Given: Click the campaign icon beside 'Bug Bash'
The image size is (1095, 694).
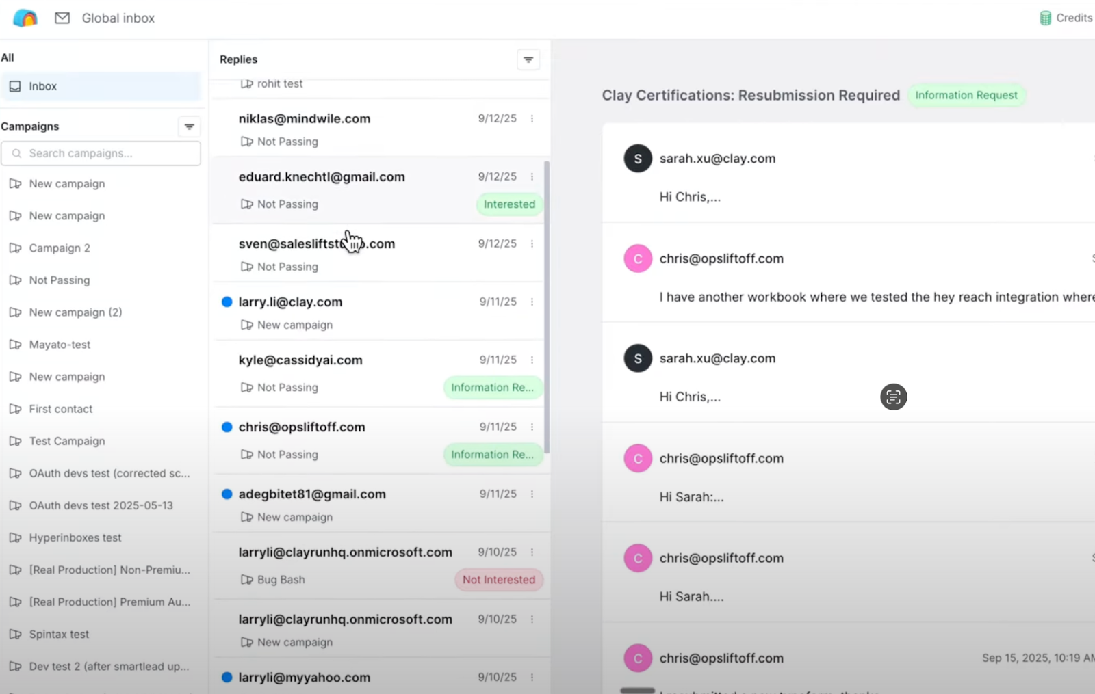Looking at the screenshot, I should (x=247, y=580).
